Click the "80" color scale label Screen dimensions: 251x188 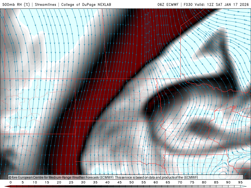coord(204,182)
